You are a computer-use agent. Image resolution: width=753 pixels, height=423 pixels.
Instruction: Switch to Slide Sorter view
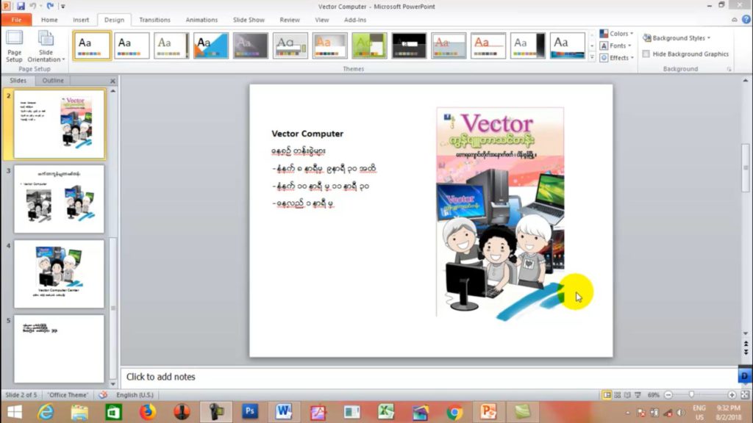click(x=618, y=394)
